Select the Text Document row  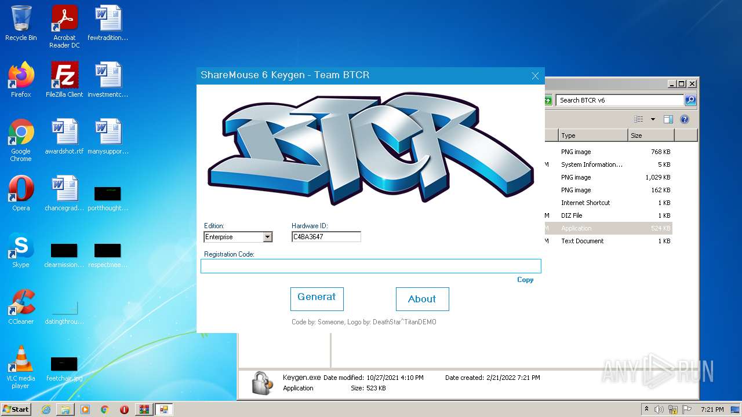[x=609, y=241]
